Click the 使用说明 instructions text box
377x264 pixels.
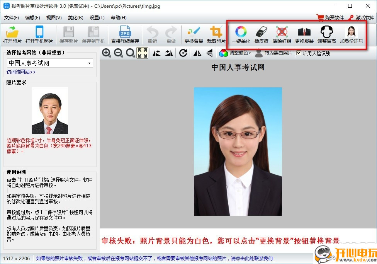(50, 209)
